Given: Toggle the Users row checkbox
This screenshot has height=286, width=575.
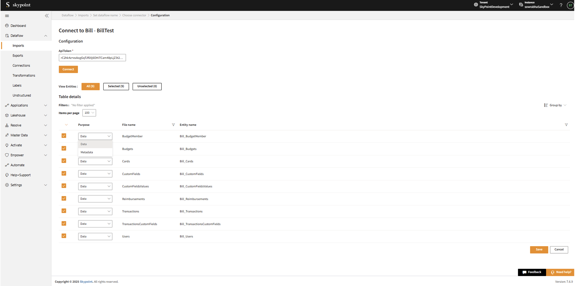Looking at the screenshot, I should [x=64, y=236].
